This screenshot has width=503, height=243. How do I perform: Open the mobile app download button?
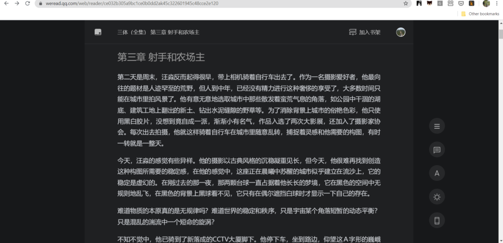pyautogui.click(x=437, y=220)
